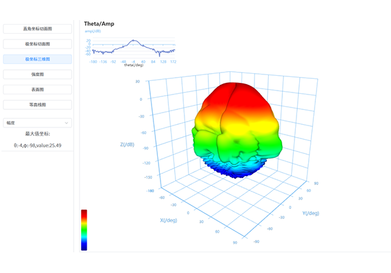Click the color scale legend bar
The width and height of the screenshot is (391, 273).
pyautogui.click(x=84, y=230)
